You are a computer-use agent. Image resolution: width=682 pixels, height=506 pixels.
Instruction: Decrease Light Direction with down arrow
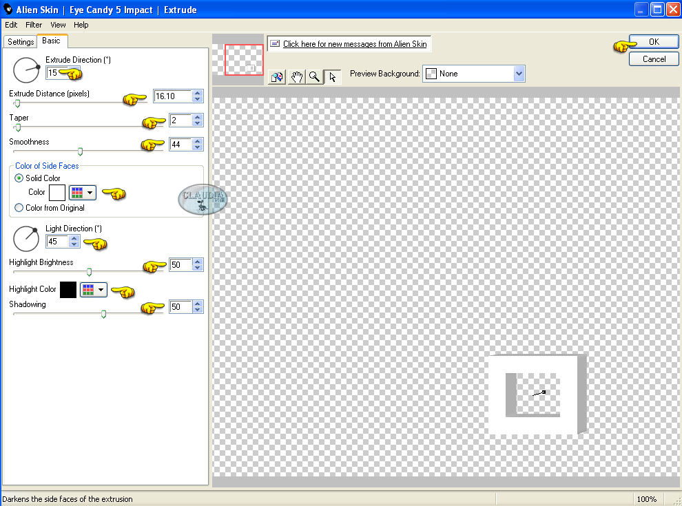pyautogui.click(x=74, y=244)
